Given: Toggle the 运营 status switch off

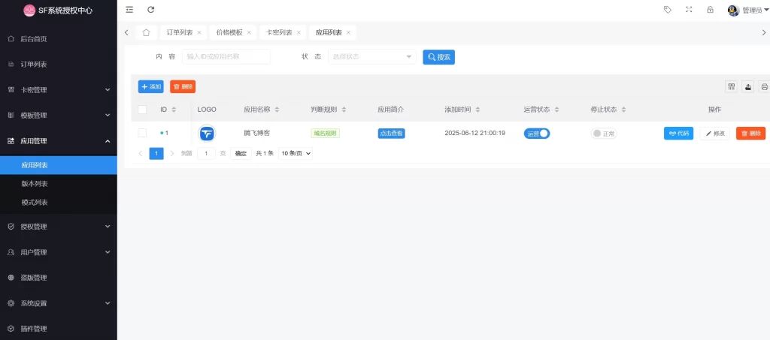Looking at the screenshot, I should pos(538,134).
